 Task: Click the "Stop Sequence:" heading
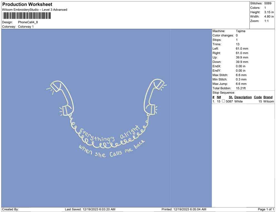pos(224,93)
